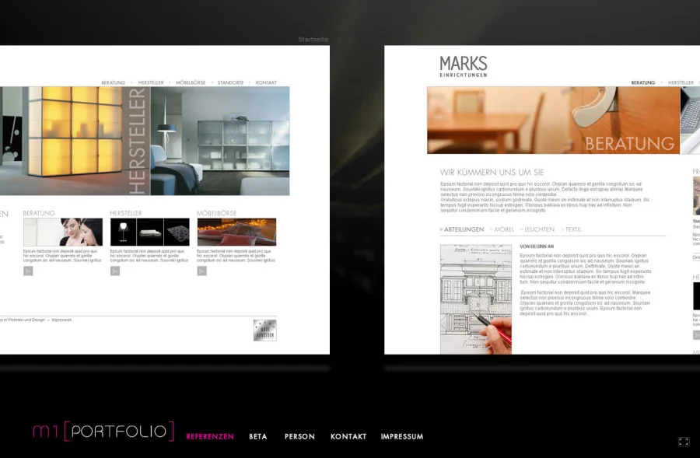Click the Marks Einrichtungen logo
Image resolution: width=700 pixels, height=458 pixels.
point(463,65)
